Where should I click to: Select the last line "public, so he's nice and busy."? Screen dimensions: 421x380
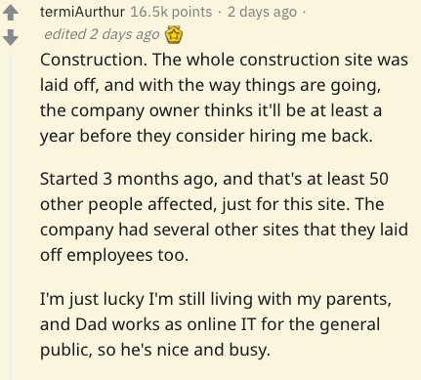(x=155, y=350)
